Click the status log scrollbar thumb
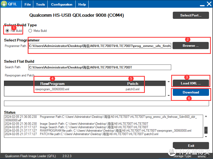This screenshot has width=213, height=159. coord(206,130)
